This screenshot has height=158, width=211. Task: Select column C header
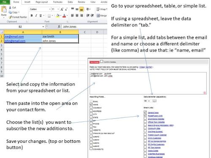pos(85,32)
